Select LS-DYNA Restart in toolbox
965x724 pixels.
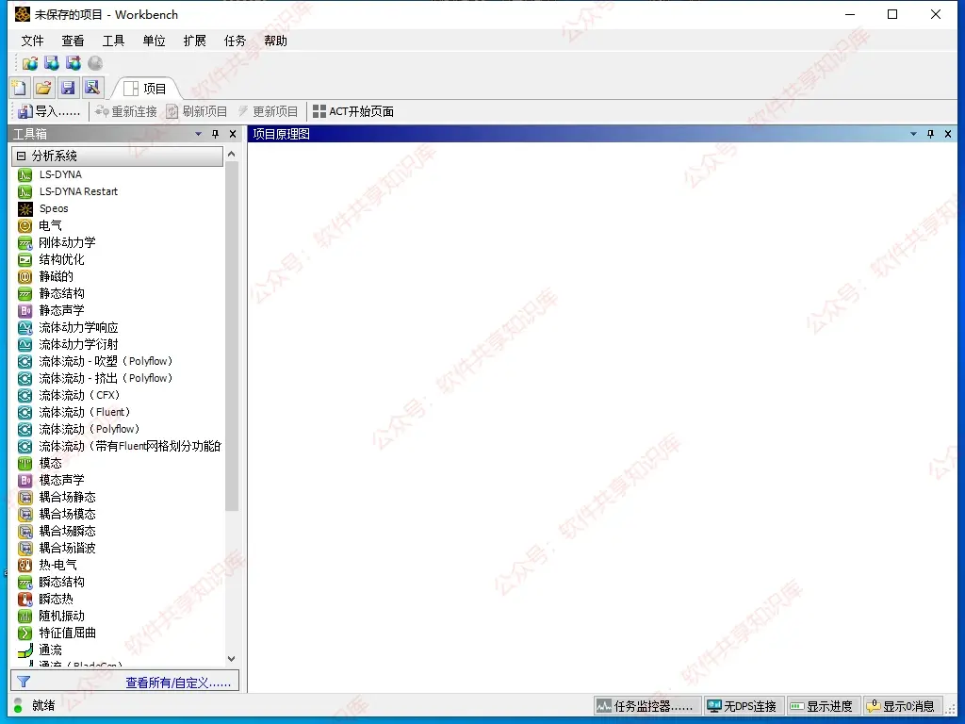[x=78, y=191]
